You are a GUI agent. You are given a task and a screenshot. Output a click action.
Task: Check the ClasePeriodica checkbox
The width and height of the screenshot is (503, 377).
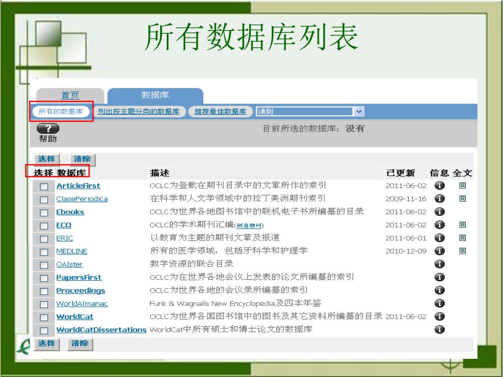(44, 200)
